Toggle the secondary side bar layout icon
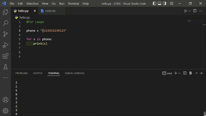The image size is (206, 116). point(164,4)
